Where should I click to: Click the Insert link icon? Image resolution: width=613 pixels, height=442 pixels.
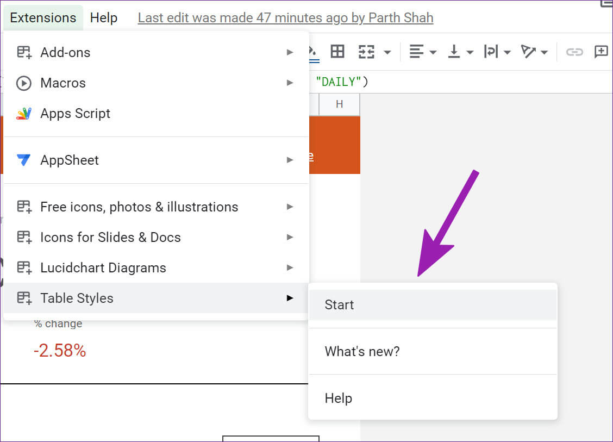click(x=574, y=52)
